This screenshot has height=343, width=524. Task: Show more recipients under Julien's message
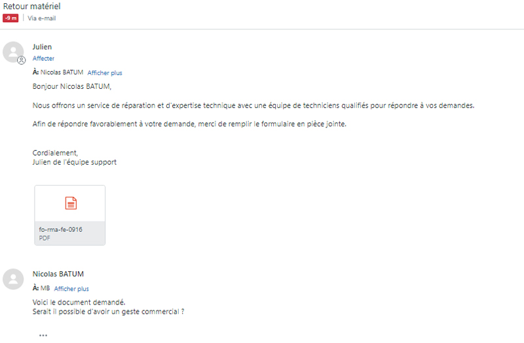pos(105,73)
